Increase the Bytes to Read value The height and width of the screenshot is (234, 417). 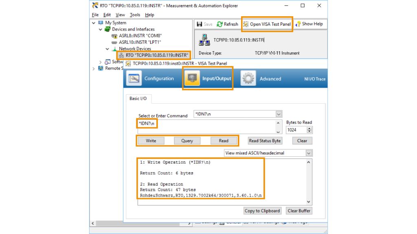pos(309,128)
